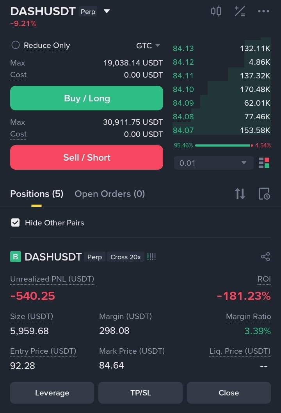Open the candlestick chart icon
The width and height of the screenshot is (281, 413).
216,11
